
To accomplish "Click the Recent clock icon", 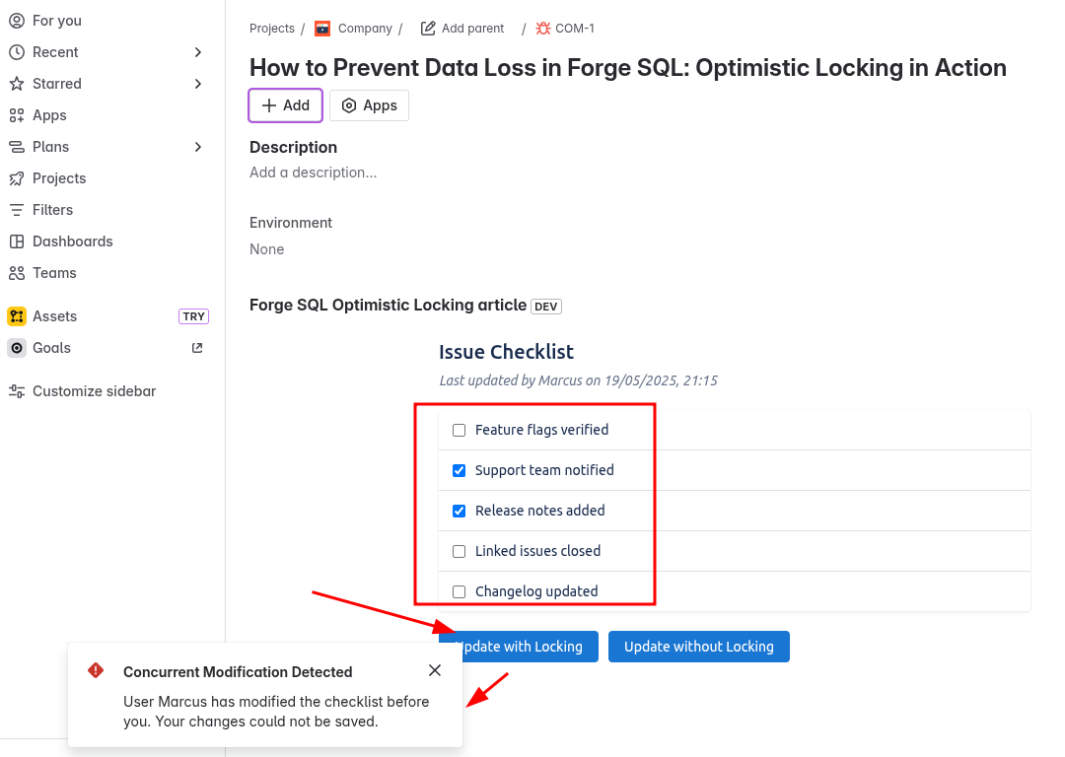I will click(17, 52).
